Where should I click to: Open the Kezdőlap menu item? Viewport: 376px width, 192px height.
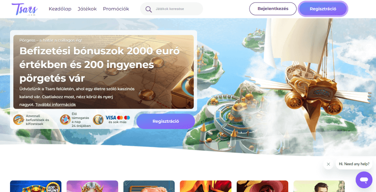coord(60,9)
